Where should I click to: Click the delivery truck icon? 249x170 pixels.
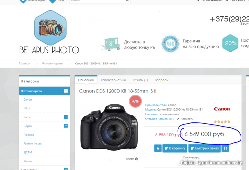click(110, 44)
